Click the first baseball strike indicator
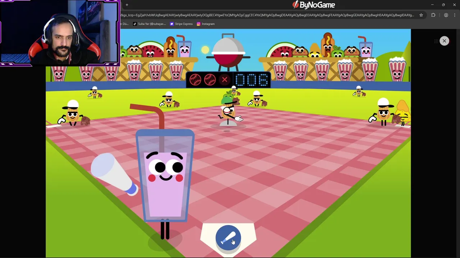 click(195, 80)
